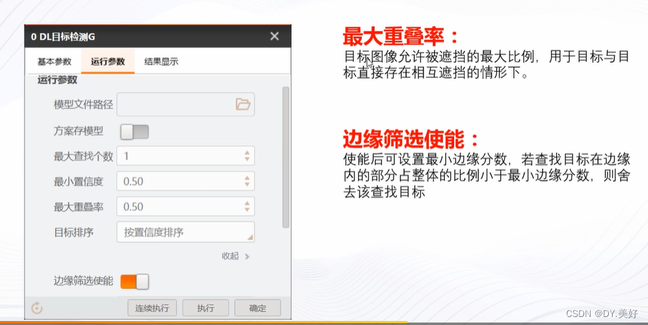This screenshot has width=648, height=325.
Task: Click the 方案存模型 label
Action: [78, 131]
